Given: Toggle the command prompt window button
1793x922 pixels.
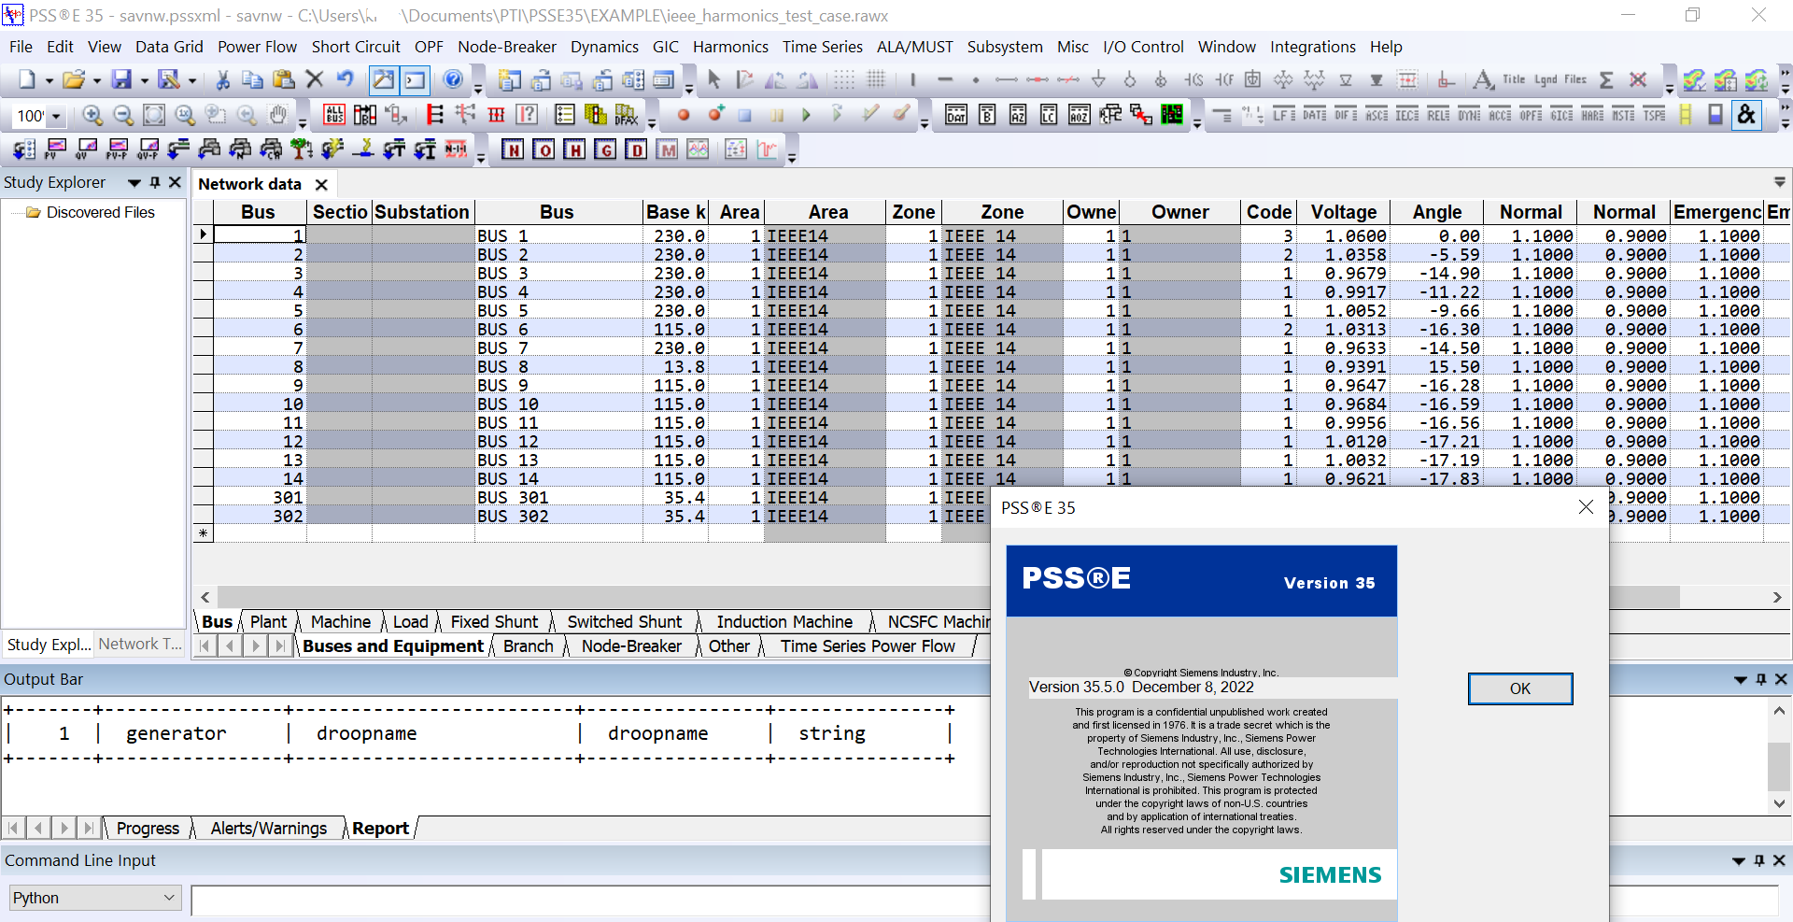Looking at the screenshot, I should 415,80.
